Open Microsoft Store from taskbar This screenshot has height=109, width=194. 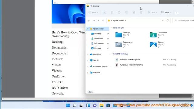coord(108,105)
